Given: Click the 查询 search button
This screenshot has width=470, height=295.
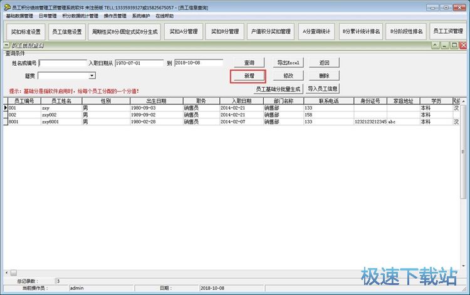Looking at the screenshot, I should tap(249, 63).
